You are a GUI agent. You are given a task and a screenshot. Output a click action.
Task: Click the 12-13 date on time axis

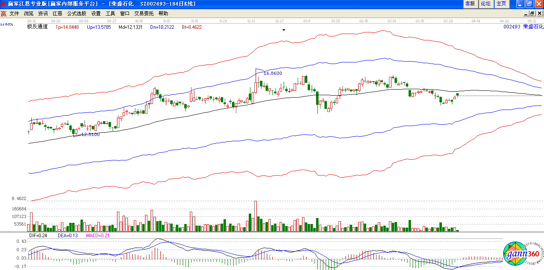coord(252,20)
